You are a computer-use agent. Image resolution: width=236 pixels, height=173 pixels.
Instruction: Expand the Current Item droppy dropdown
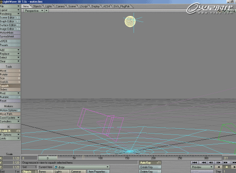(108, 167)
